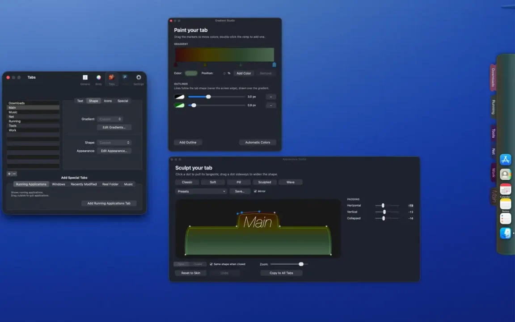
Task: Switch to the Icons segment
Action: click(x=108, y=101)
